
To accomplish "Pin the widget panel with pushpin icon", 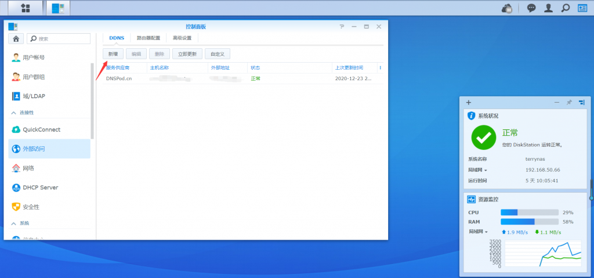I will [569, 102].
